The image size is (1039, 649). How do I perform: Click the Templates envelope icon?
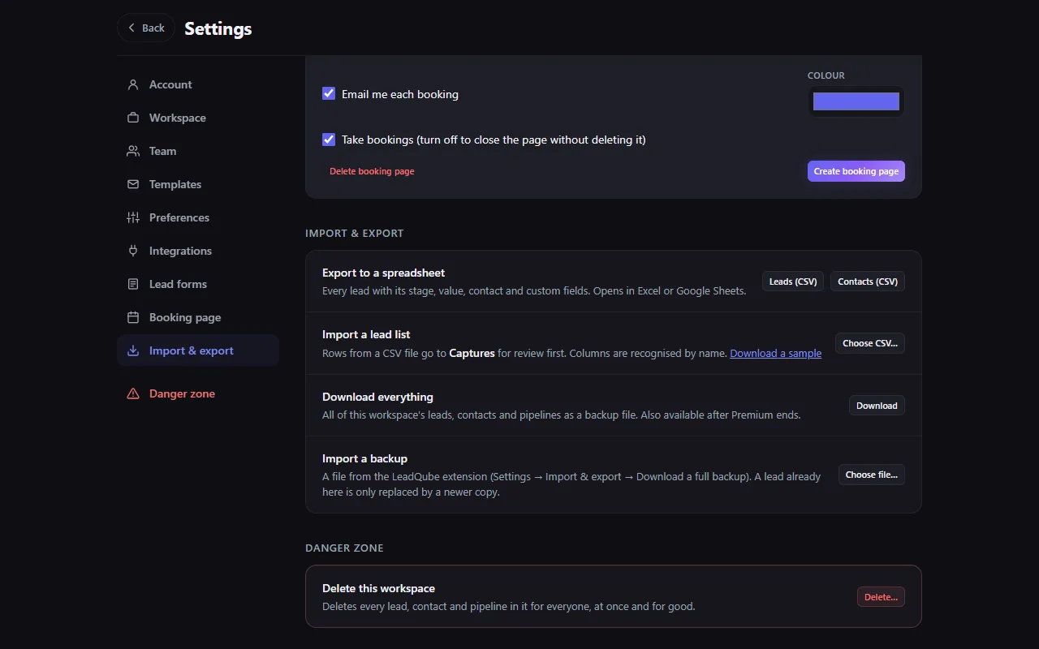click(x=133, y=184)
